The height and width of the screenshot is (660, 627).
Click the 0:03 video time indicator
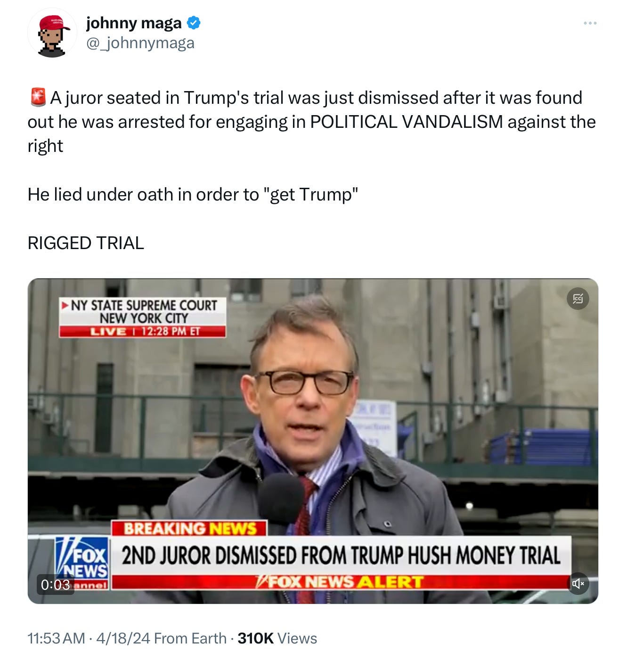point(56,585)
